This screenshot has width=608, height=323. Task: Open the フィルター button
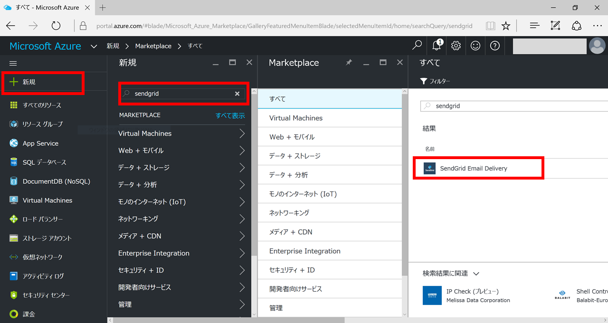pos(435,81)
